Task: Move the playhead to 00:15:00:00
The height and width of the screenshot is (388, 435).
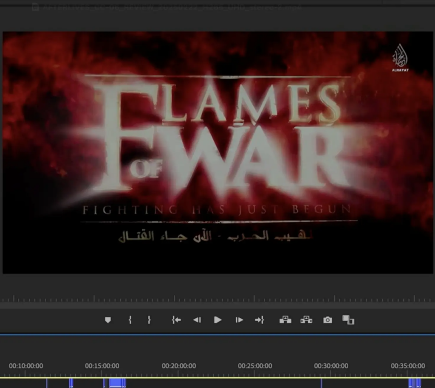Action: 102,366
